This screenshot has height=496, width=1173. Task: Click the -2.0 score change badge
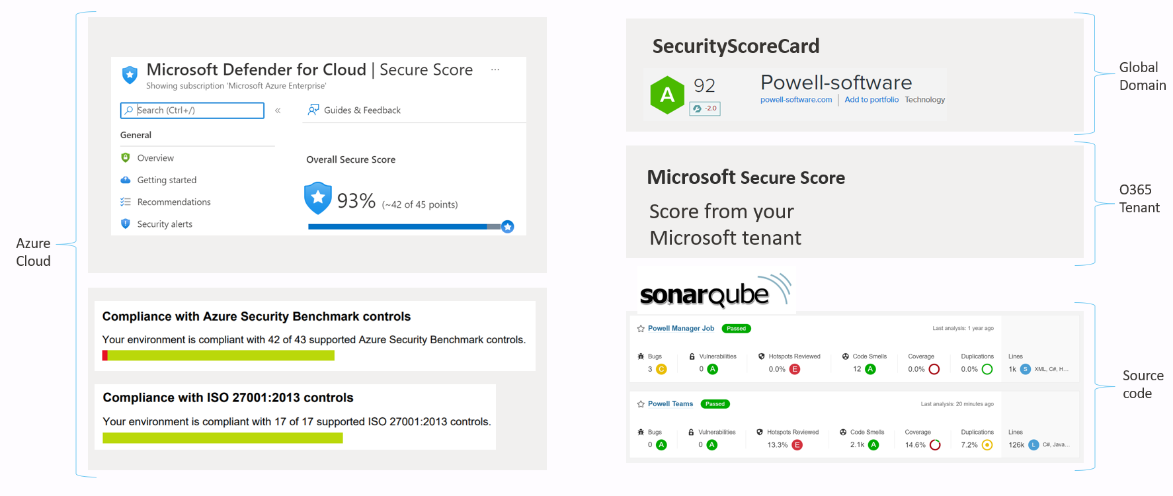[x=705, y=108]
